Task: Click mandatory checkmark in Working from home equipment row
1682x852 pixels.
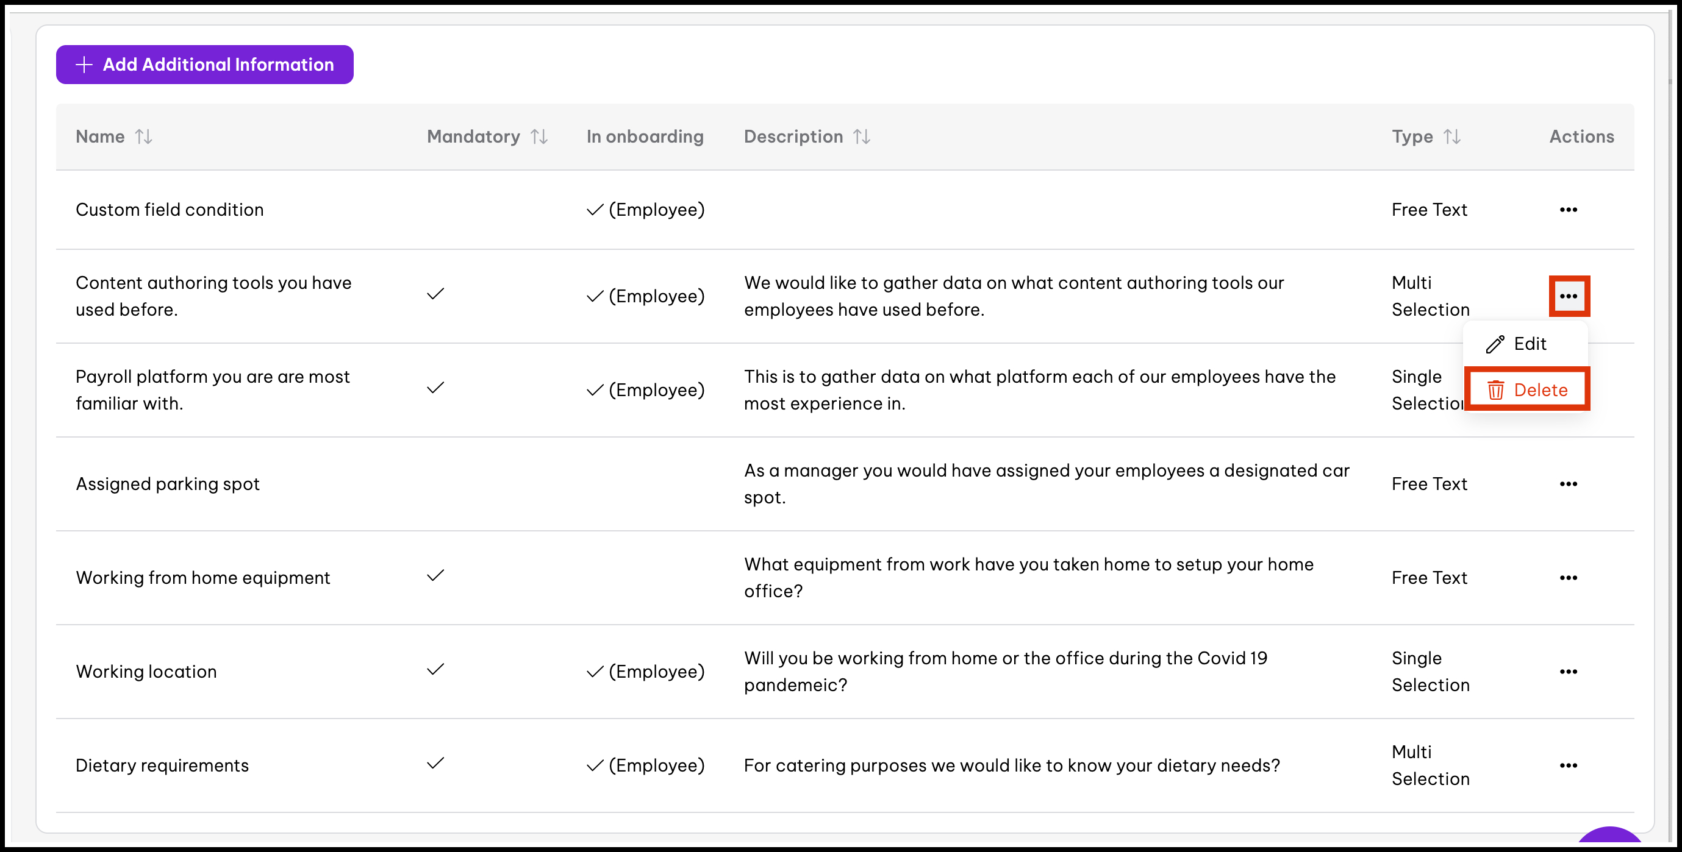Action: pos(435,576)
